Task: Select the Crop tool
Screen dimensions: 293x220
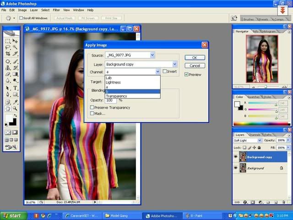Action: 8,54
